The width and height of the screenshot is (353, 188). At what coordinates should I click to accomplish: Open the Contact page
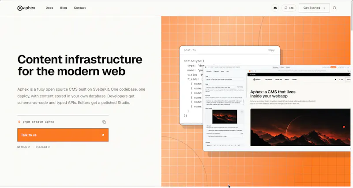[x=80, y=7]
